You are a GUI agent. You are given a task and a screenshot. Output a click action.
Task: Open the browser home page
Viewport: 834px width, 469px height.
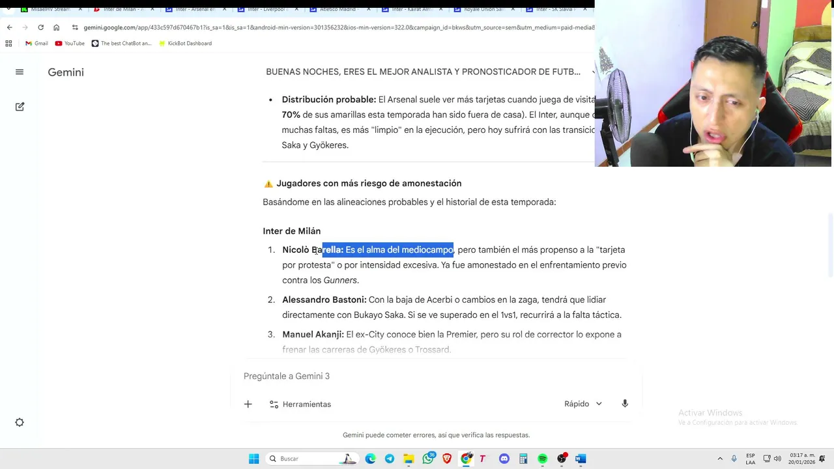(57, 27)
